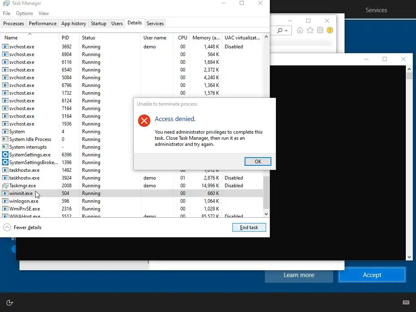Viewport: 416px width, 312px height.
Task: Select memory value 14,996 K
Action: coord(210,185)
